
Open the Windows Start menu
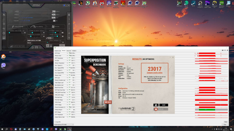tap(2, 129)
